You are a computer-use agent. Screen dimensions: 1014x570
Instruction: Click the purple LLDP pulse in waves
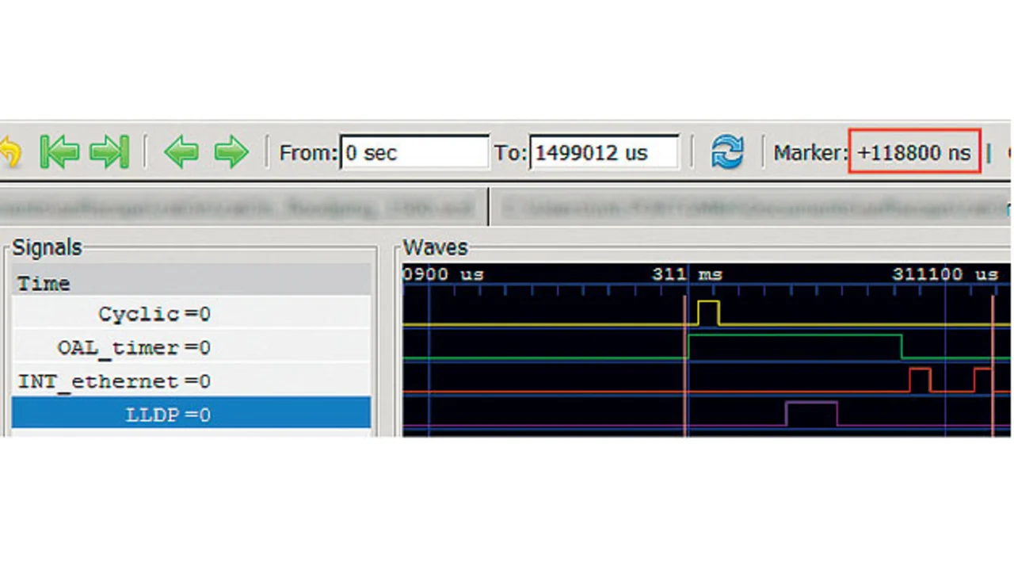811,413
